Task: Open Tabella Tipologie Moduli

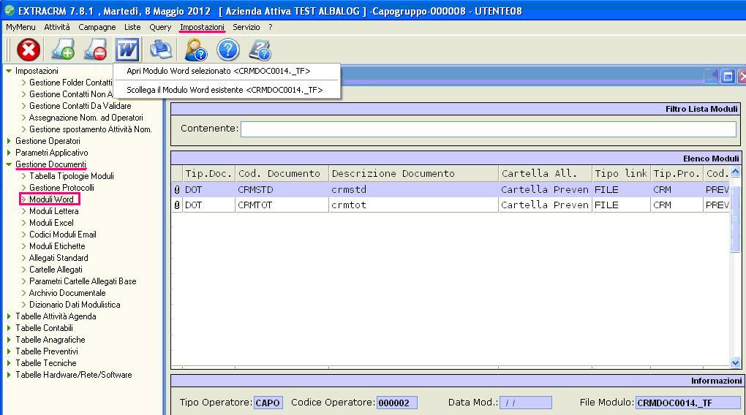Action: click(72, 176)
